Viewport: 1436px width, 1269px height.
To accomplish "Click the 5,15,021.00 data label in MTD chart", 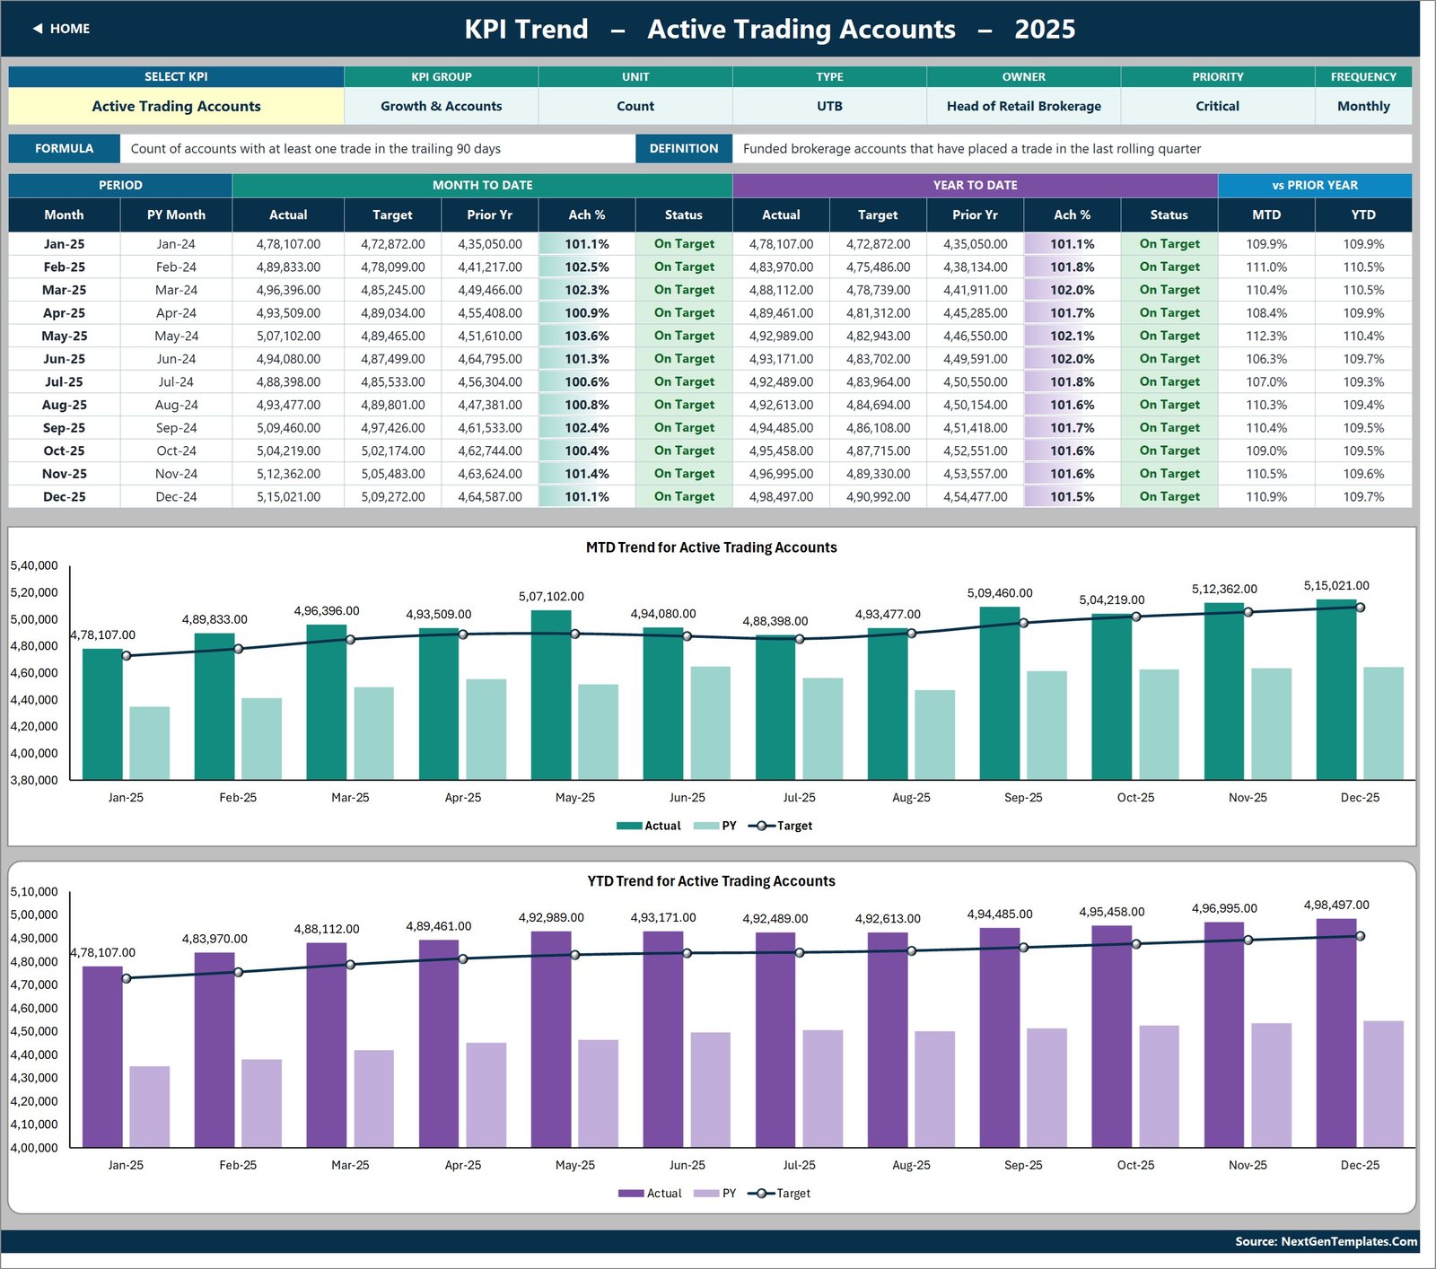I will [x=1336, y=585].
